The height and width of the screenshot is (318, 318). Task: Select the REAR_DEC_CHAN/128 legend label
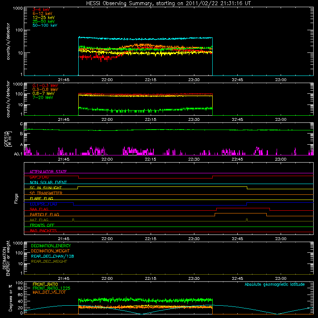tap(52, 256)
